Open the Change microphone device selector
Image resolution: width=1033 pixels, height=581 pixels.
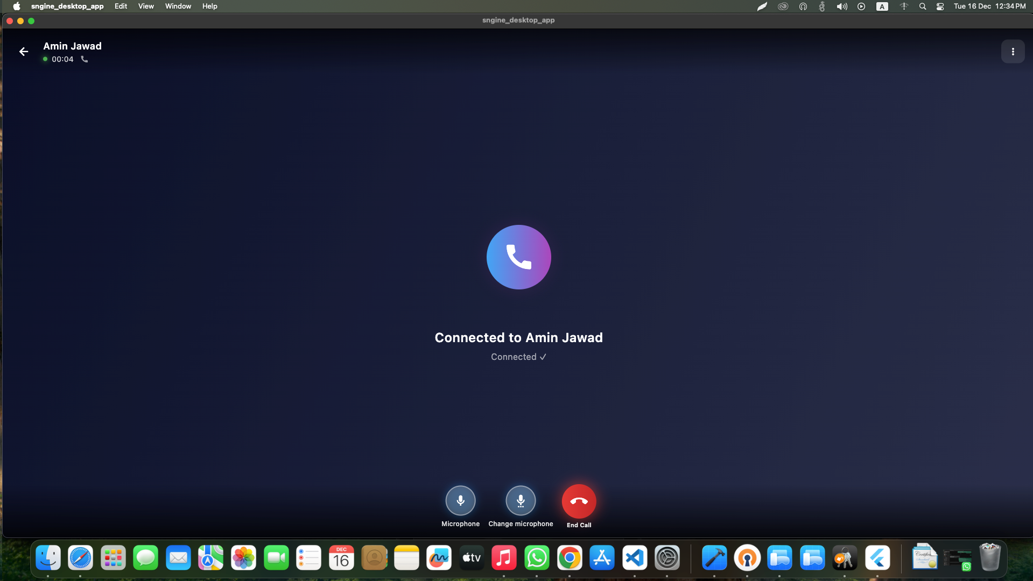point(520,500)
